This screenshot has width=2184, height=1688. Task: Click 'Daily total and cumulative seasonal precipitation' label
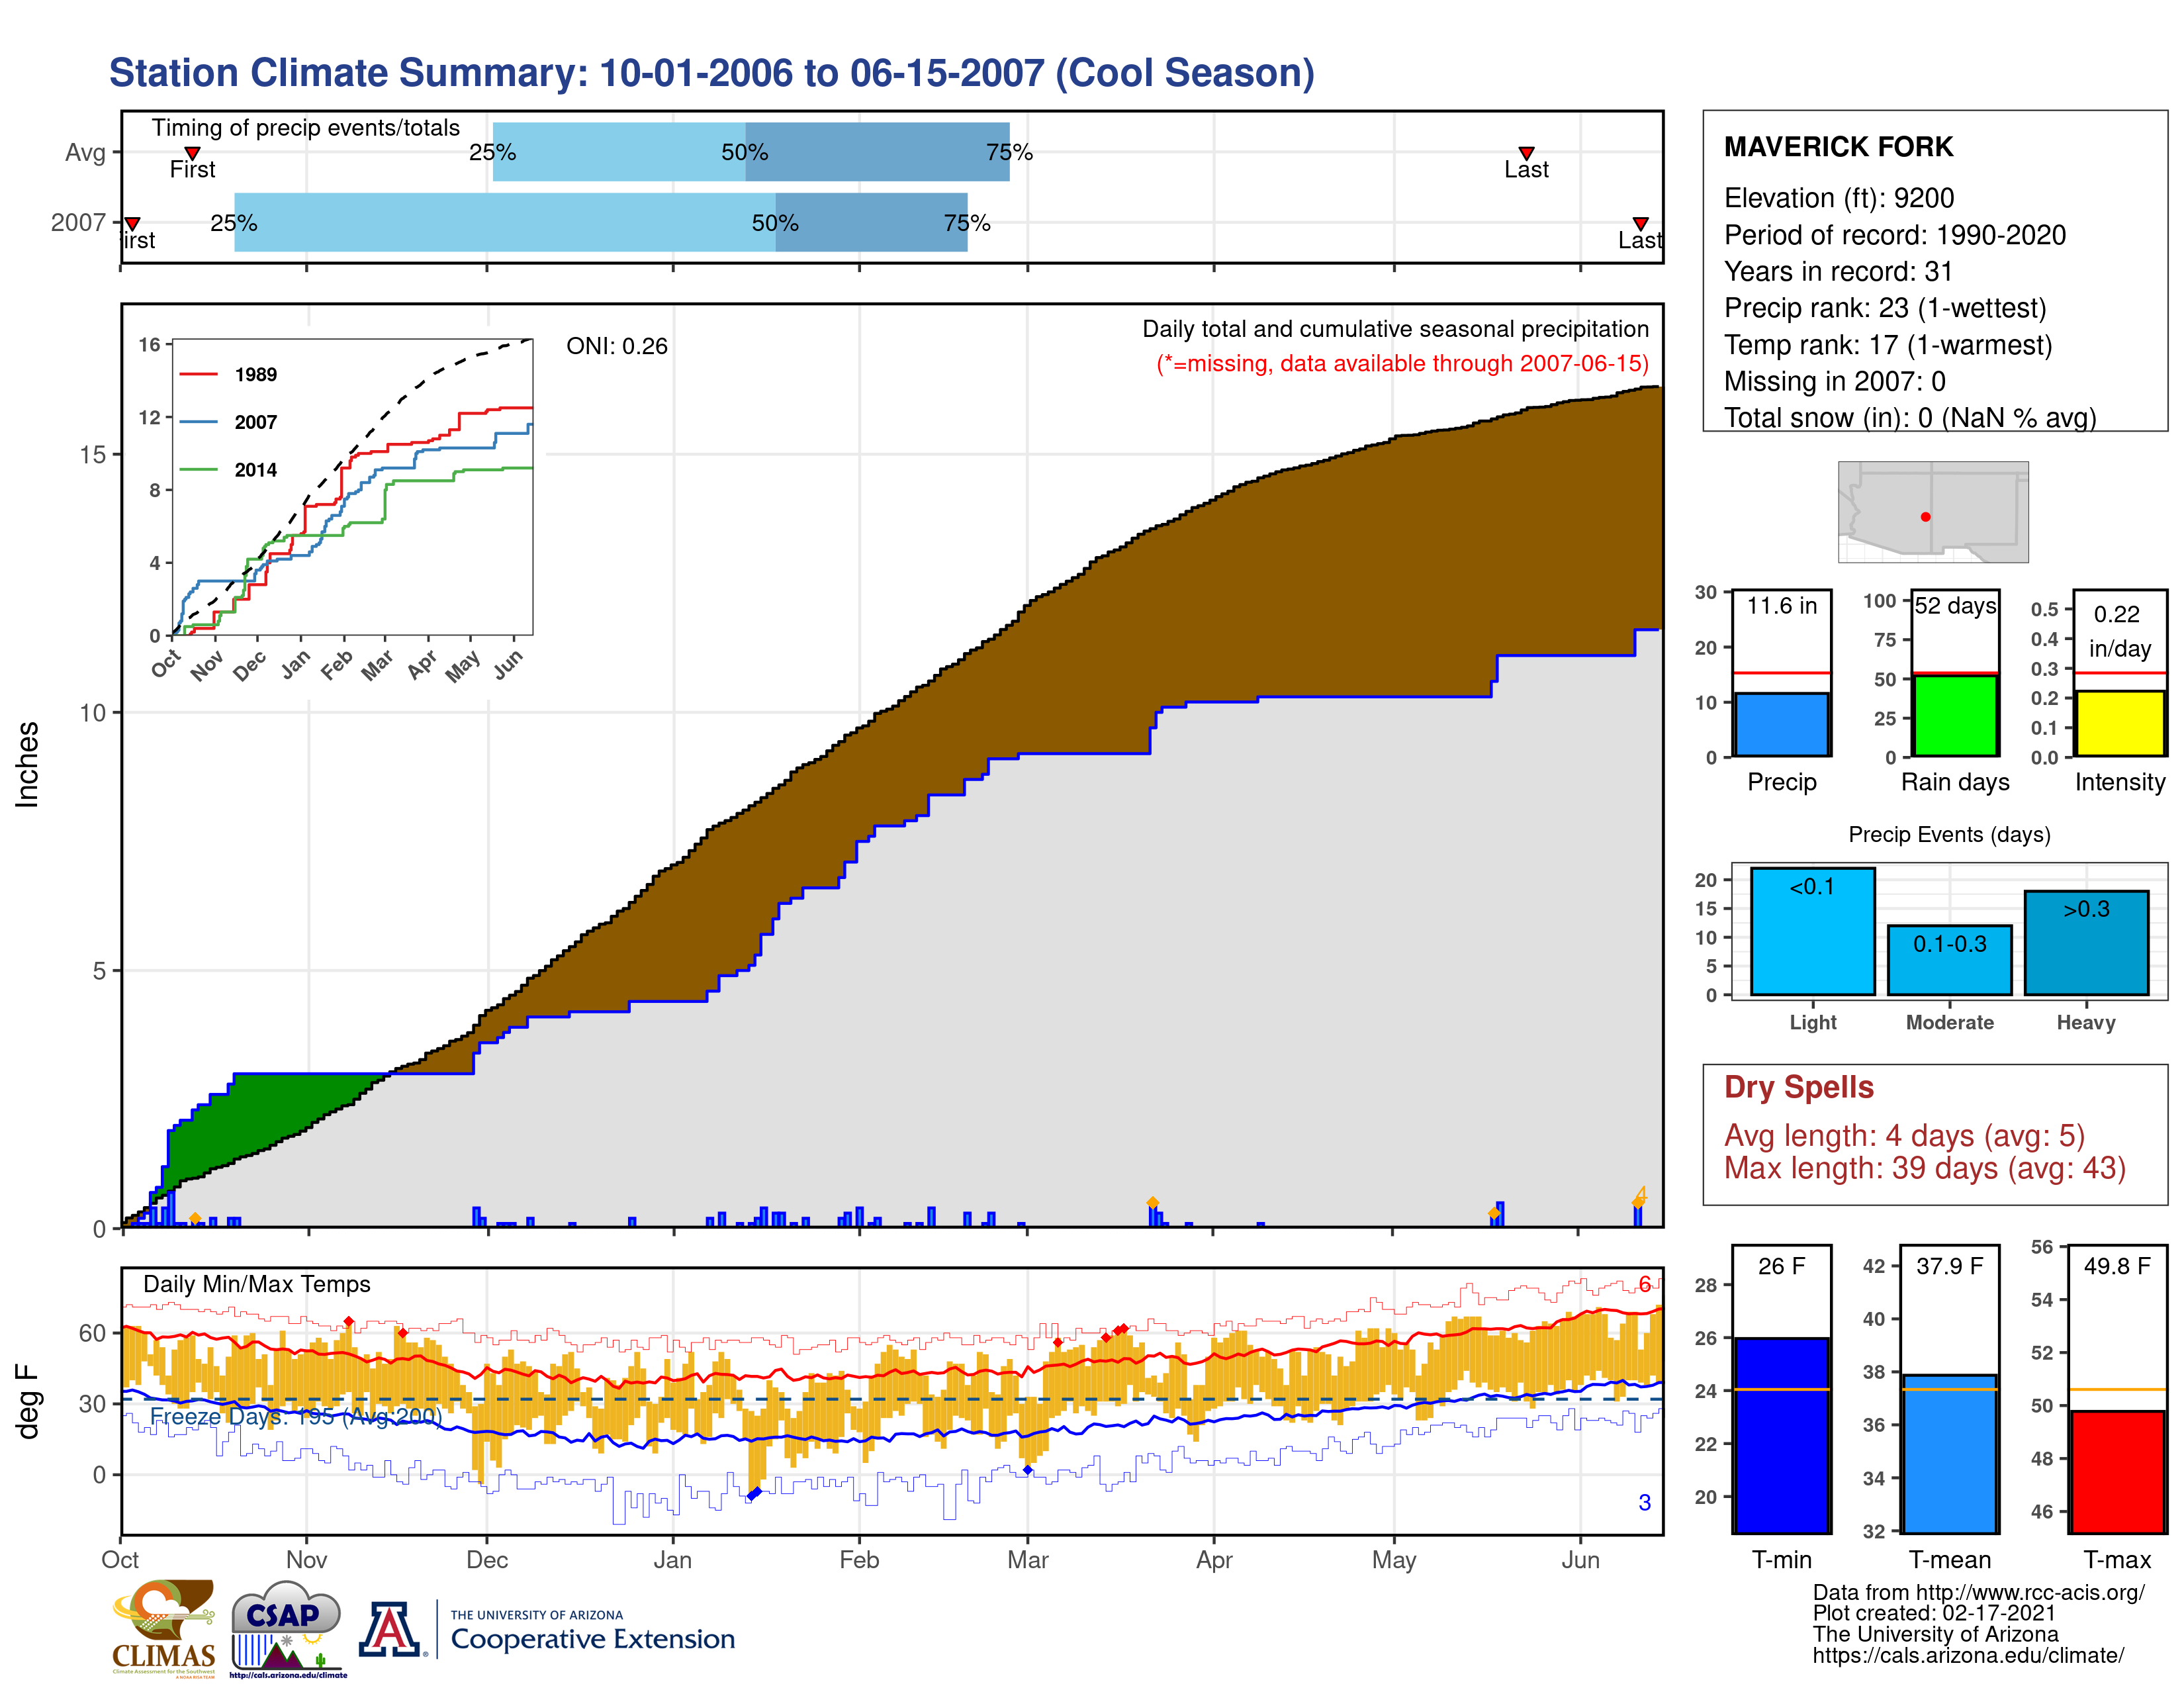[1395, 329]
